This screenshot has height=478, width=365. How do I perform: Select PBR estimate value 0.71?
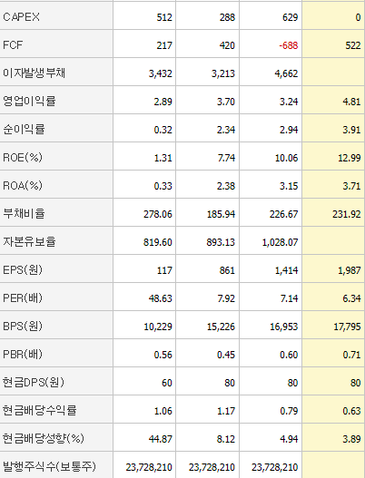pyautogui.click(x=351, y=355)
